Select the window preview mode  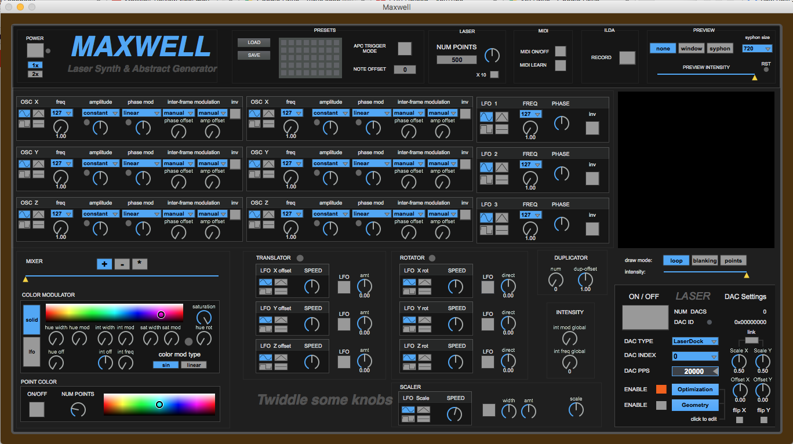(692, 49)
